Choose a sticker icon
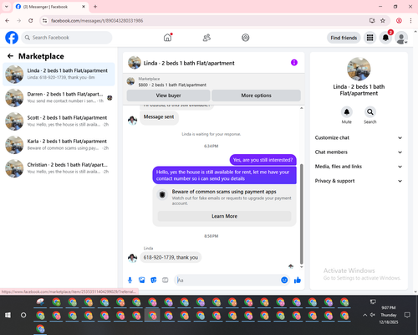The height and width of the screenshot is (335, 418). coord(154,280)
